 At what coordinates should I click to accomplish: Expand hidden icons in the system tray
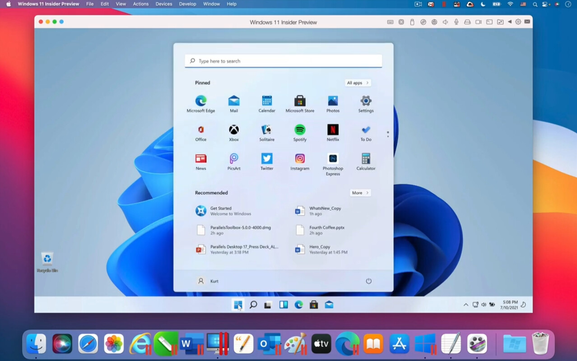click(x=465, y=305)
